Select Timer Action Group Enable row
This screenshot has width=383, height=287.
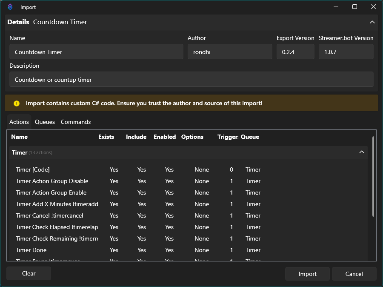pyautogui.click(x=189, y=192)
